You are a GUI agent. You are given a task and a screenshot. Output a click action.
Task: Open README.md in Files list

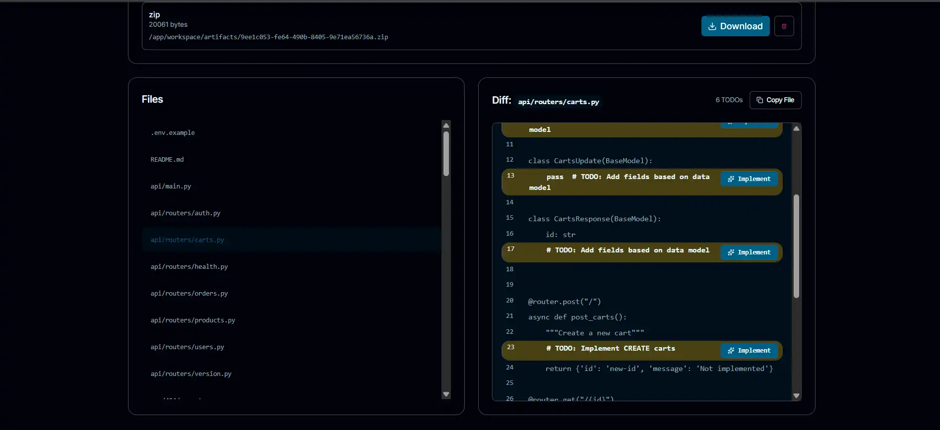pyautogui.click(x=291, y=160)
